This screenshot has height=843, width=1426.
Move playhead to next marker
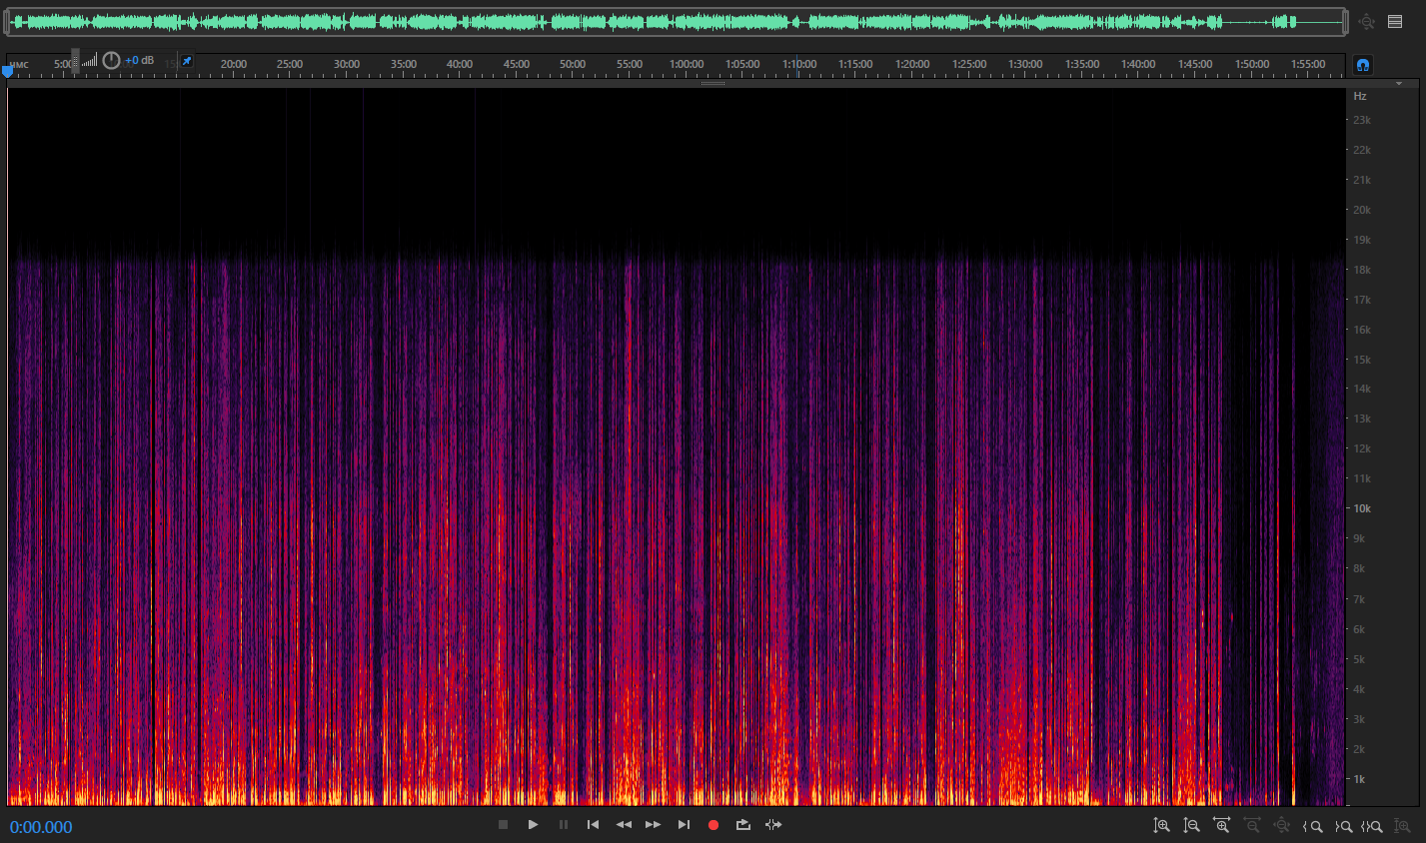click(x=684, y=825)
